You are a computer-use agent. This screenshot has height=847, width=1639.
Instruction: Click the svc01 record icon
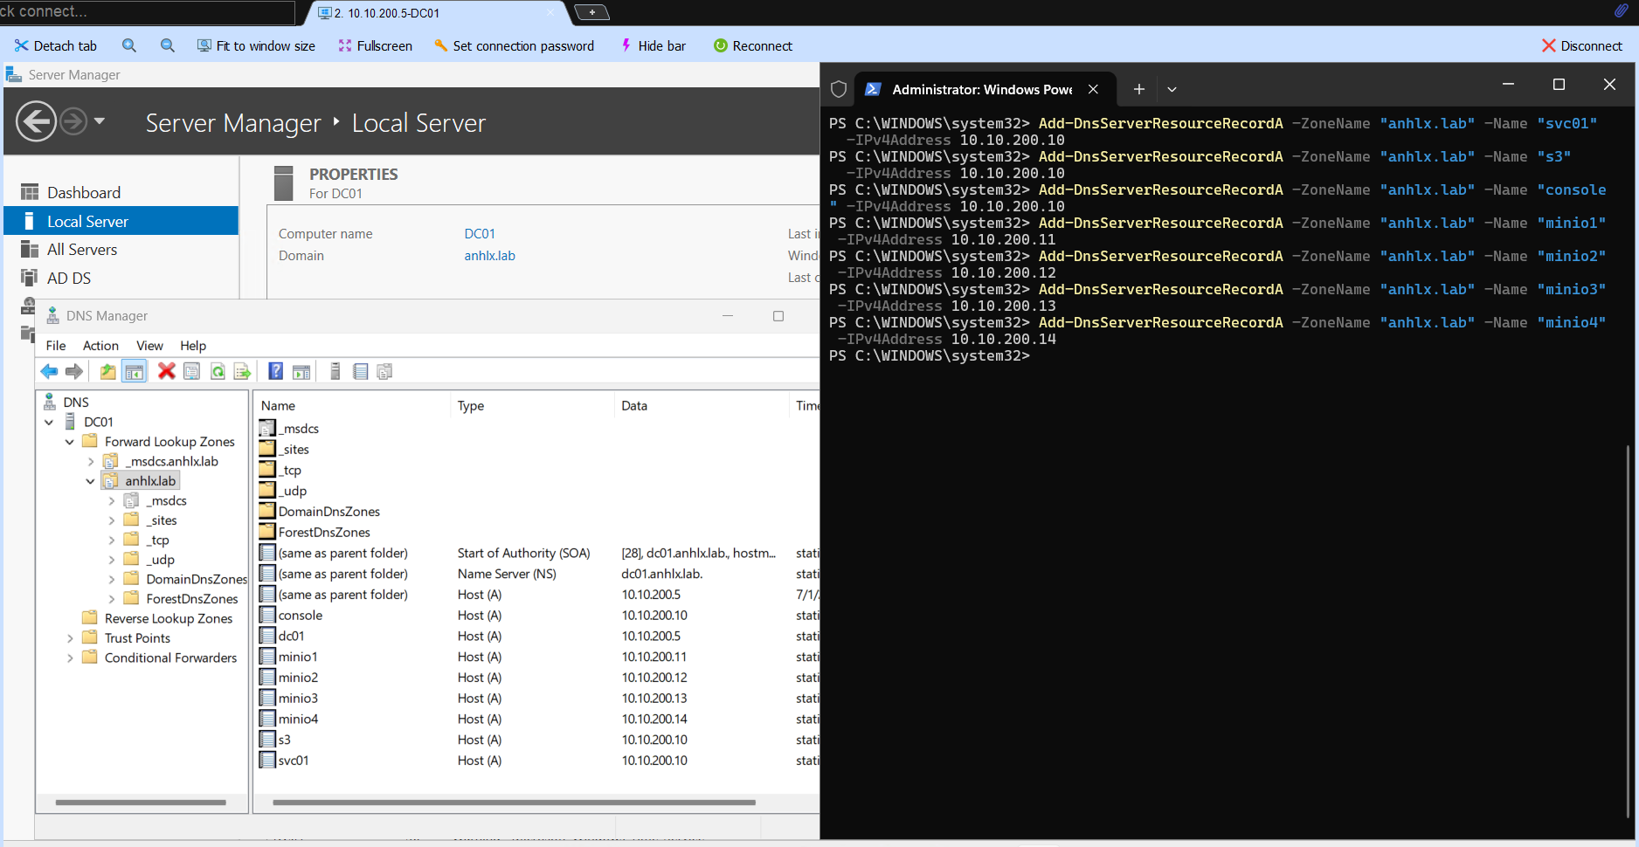pos(267,761)
